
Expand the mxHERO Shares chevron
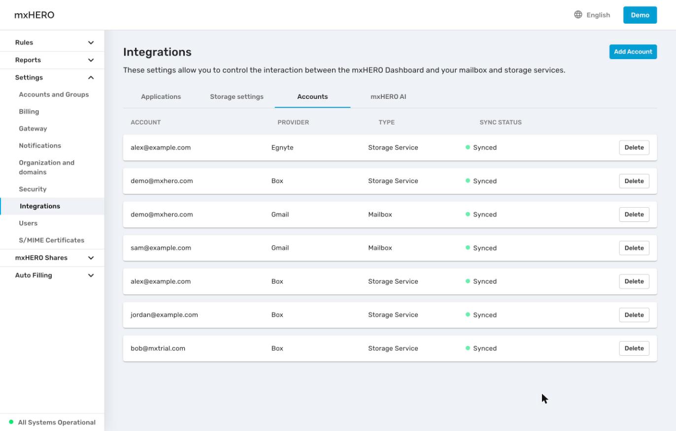pyautogui.click(x=91, y=258)
